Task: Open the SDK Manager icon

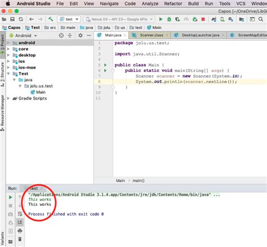Action: tap(231, 19)
